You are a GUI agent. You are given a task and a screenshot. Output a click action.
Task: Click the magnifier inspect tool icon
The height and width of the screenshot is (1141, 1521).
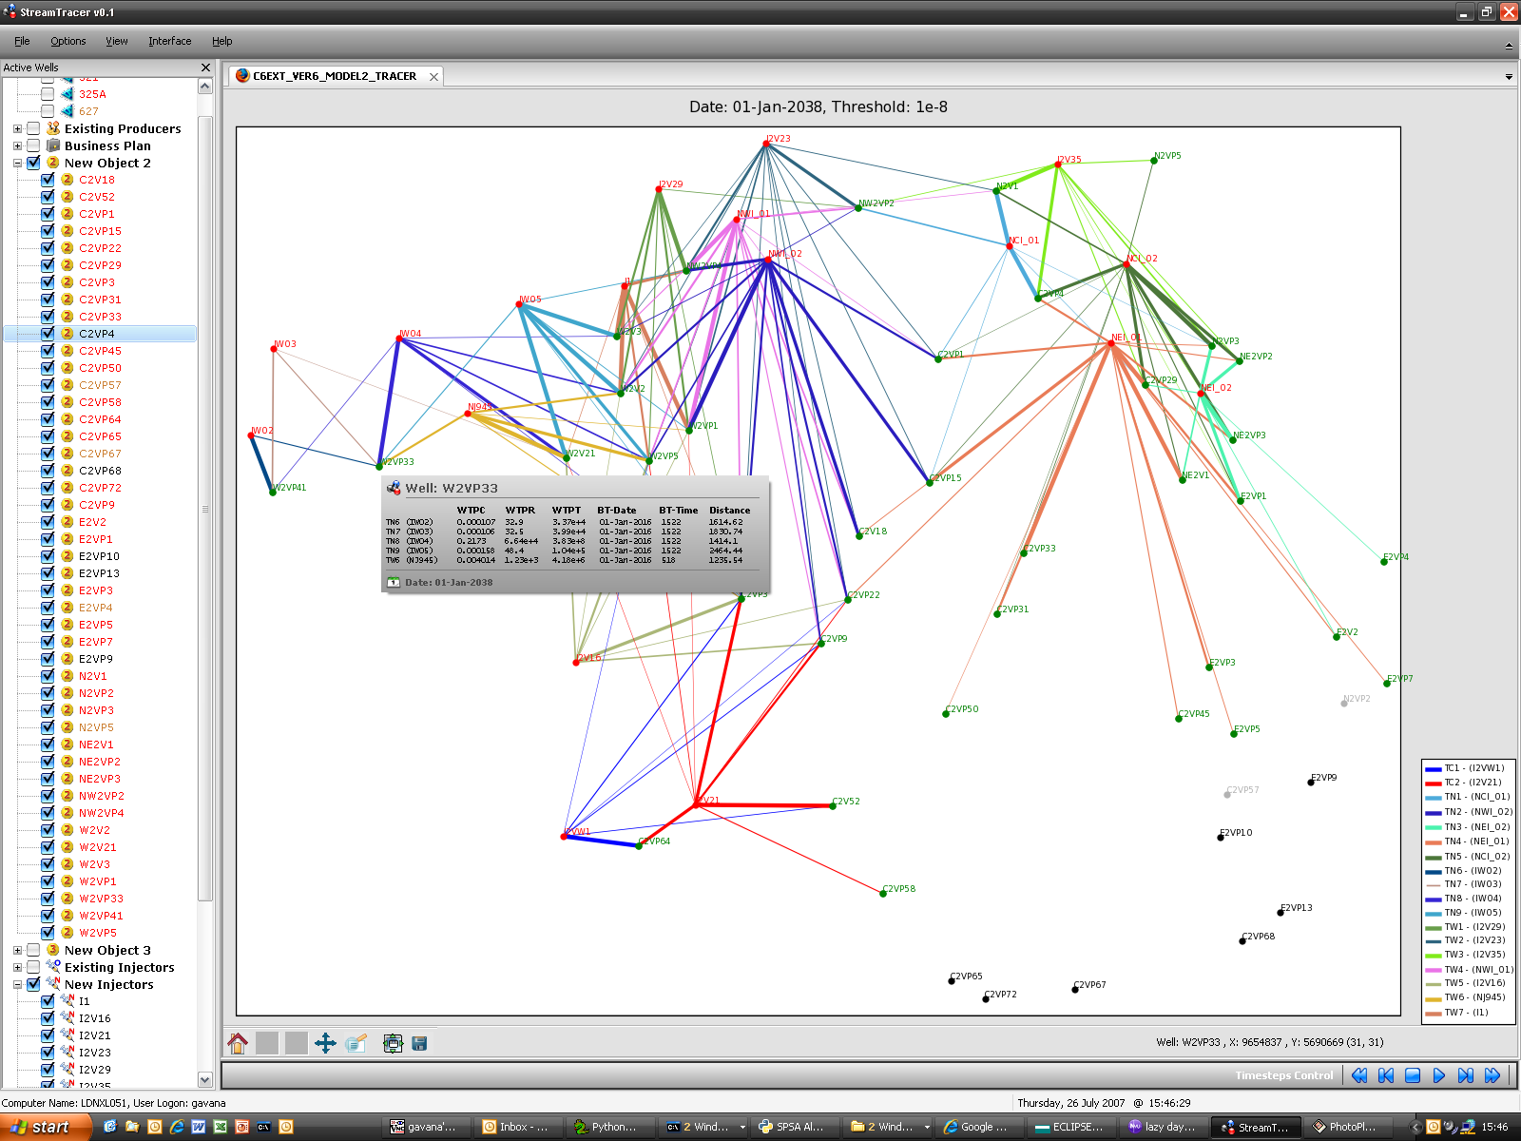click(356, 1044)
